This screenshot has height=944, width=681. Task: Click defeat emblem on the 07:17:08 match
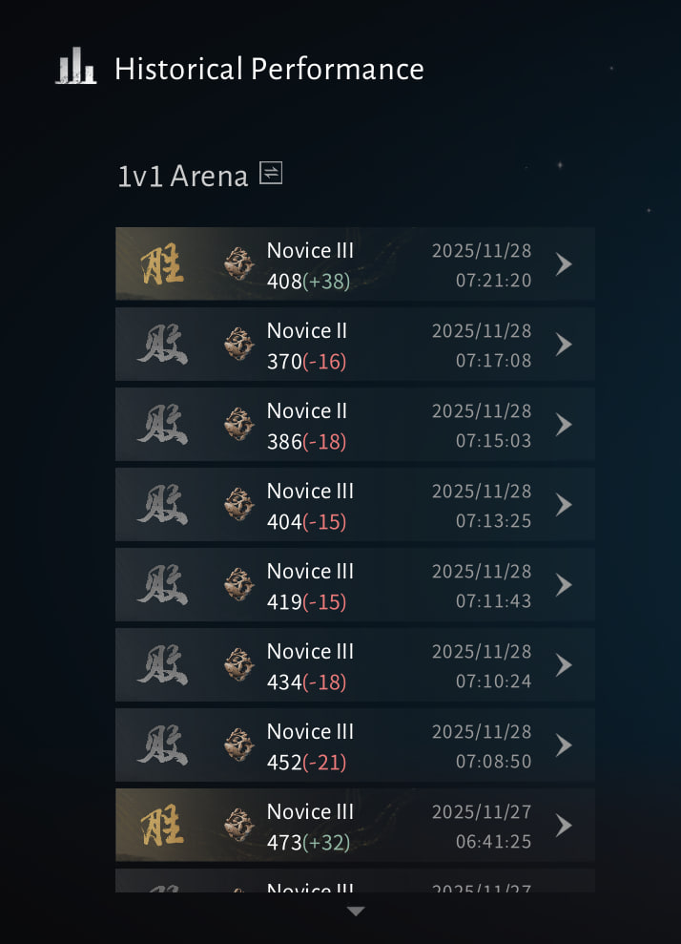[x=162, y=344]
